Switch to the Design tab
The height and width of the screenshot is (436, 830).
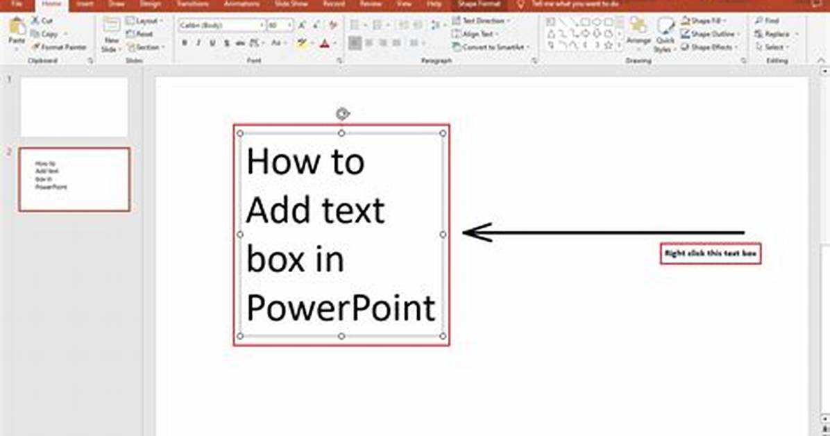pos(151,3)
